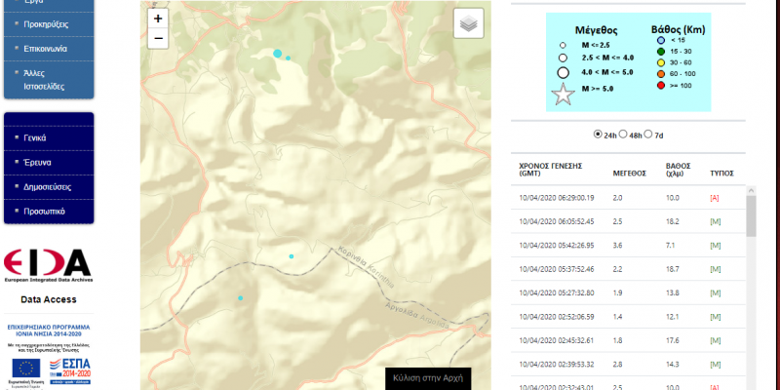Open the Επικοινωνία menu item
Image resolution: width=780 pixels, height=390 pixels.
(48, 47)
